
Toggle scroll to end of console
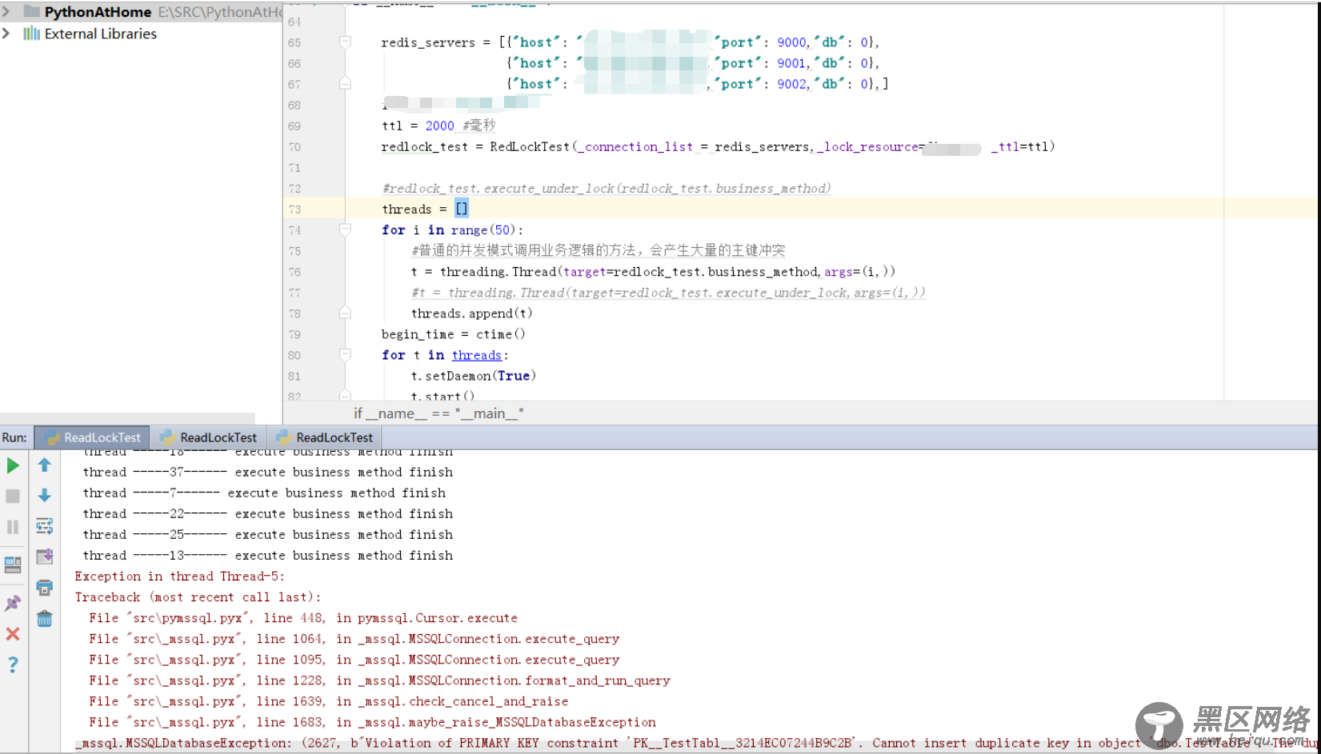coord(45,557)
